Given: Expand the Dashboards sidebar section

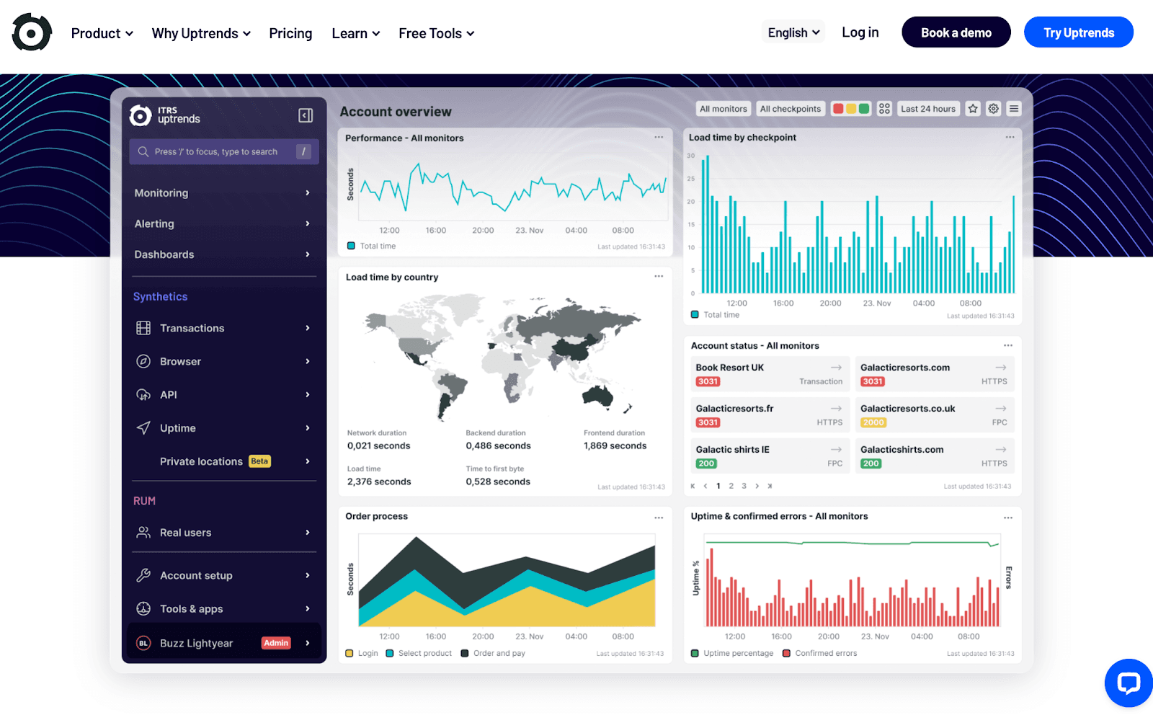Looking at the screenshot, I should [x=224, y=254].
